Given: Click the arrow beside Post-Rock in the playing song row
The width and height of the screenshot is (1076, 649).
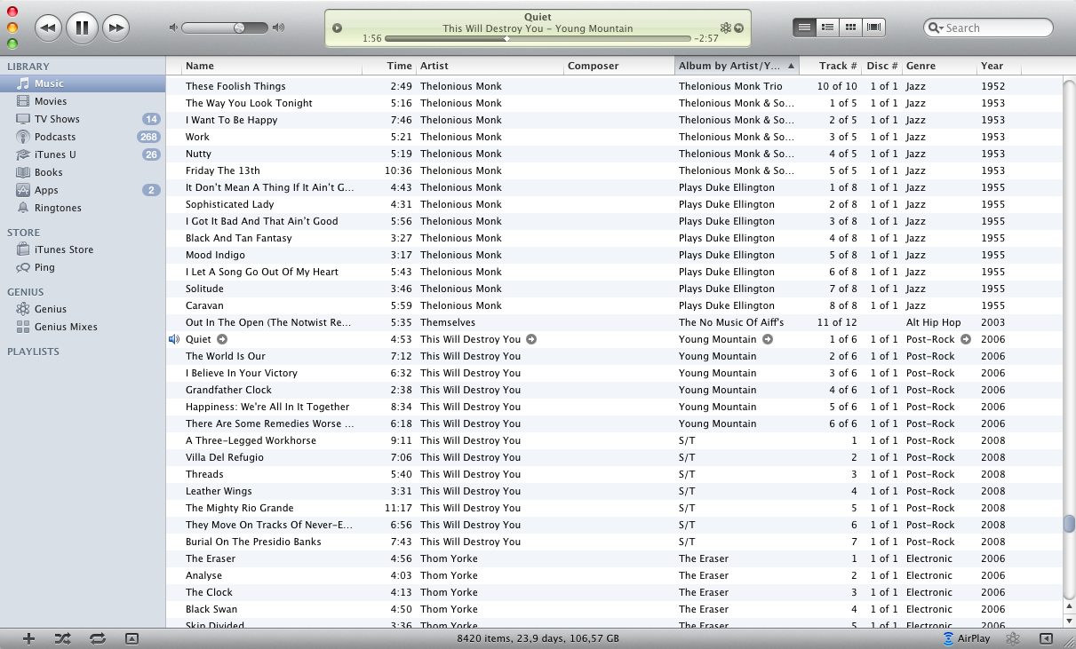Looking at the screenshot, I should 966,339.
